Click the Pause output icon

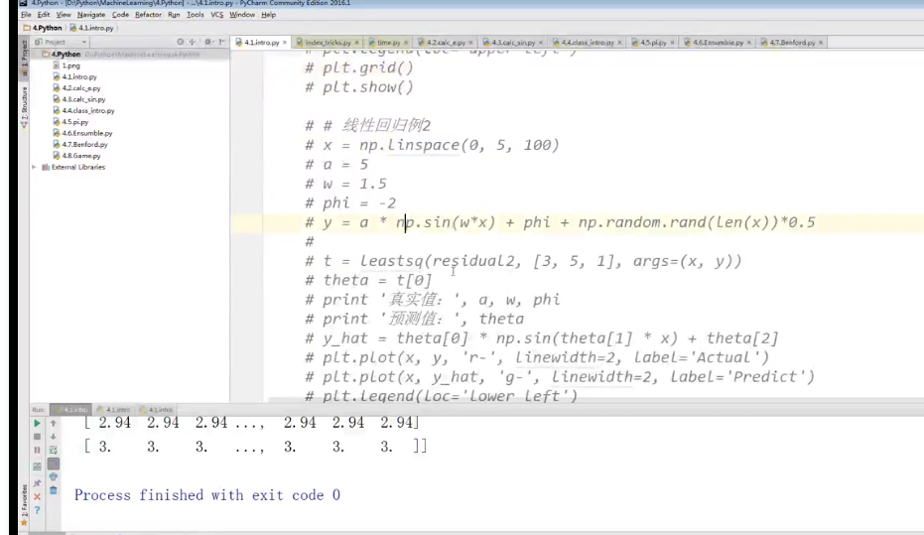click(x=37, y=451)
